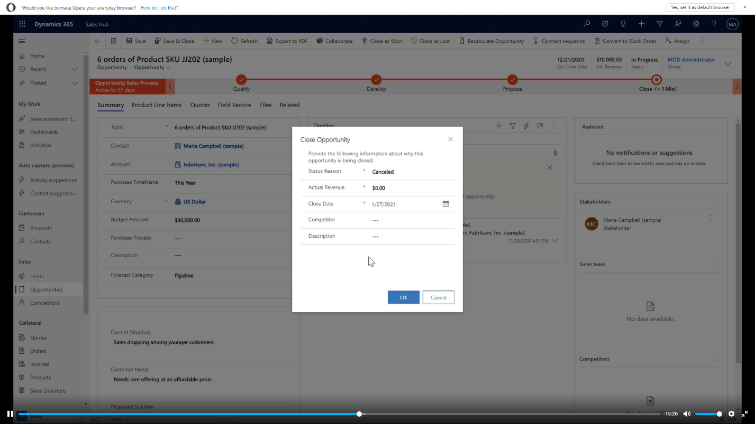Open the MOD Administrator owner link

coord(691,60)
